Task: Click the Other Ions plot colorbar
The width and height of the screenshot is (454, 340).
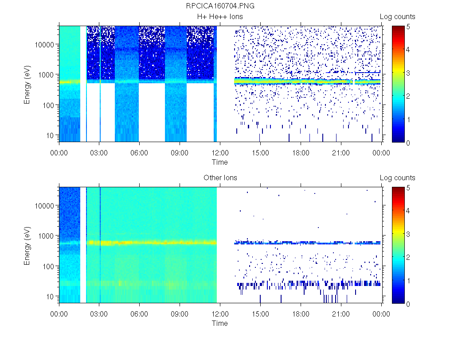Action: pos(399,245)
